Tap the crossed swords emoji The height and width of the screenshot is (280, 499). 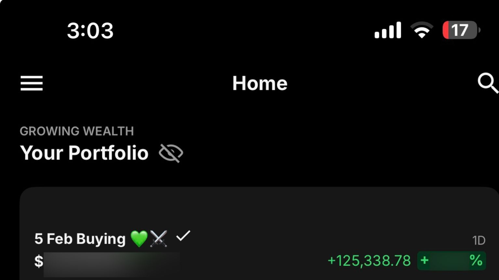tap(159, 239)
